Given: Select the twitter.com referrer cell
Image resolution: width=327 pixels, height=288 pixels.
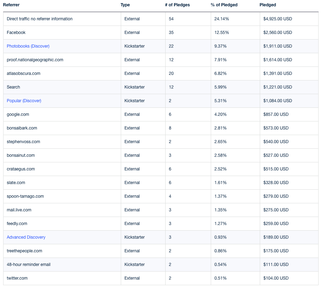Looking at the screenshot, I should (62, 278).
